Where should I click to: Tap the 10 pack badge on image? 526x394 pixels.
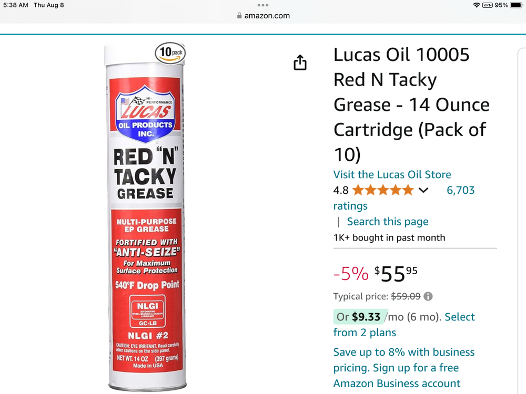point(170,53)
